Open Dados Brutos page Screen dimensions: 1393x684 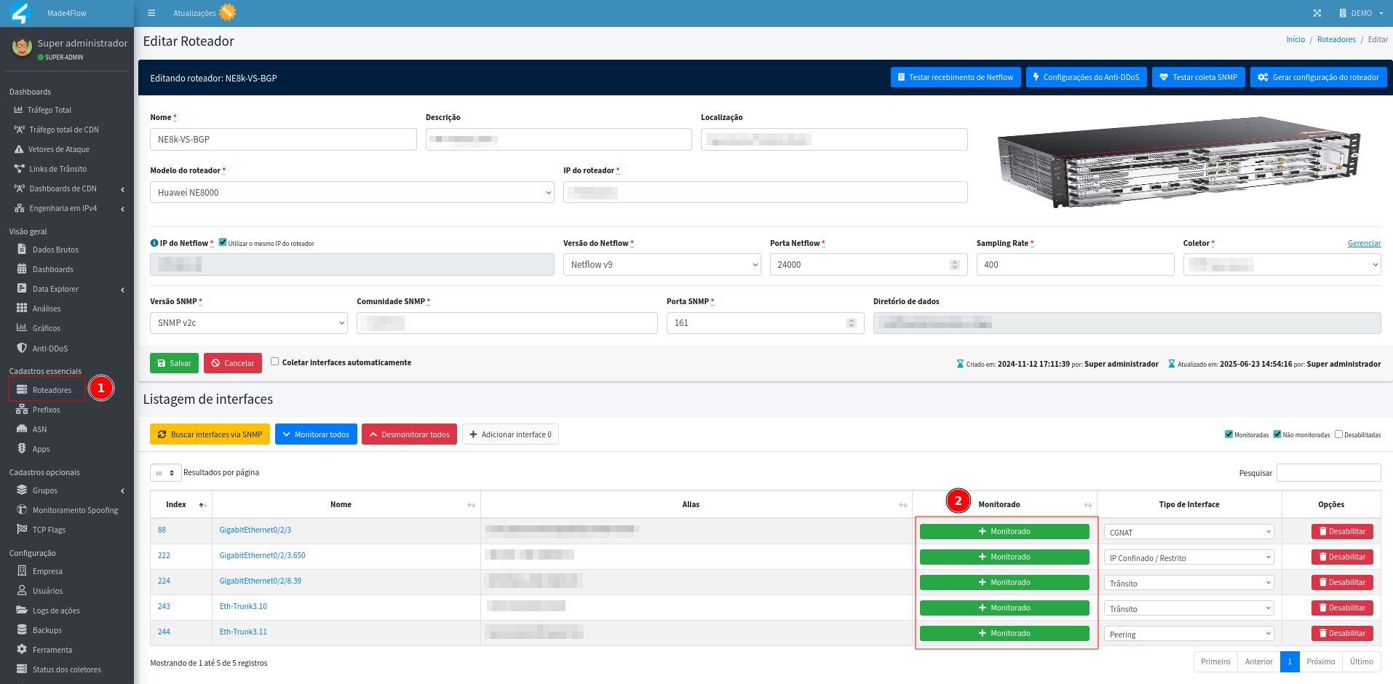tap(55, 250)
